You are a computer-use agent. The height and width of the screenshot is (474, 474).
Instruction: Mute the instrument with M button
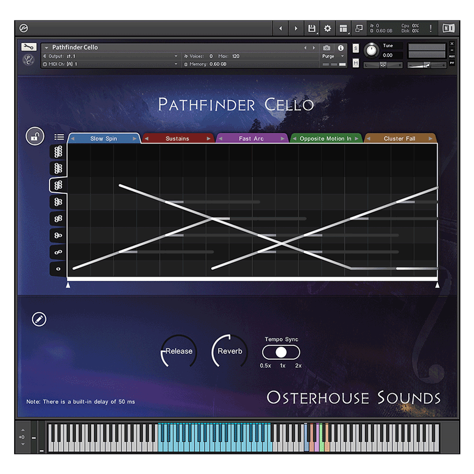355,63
